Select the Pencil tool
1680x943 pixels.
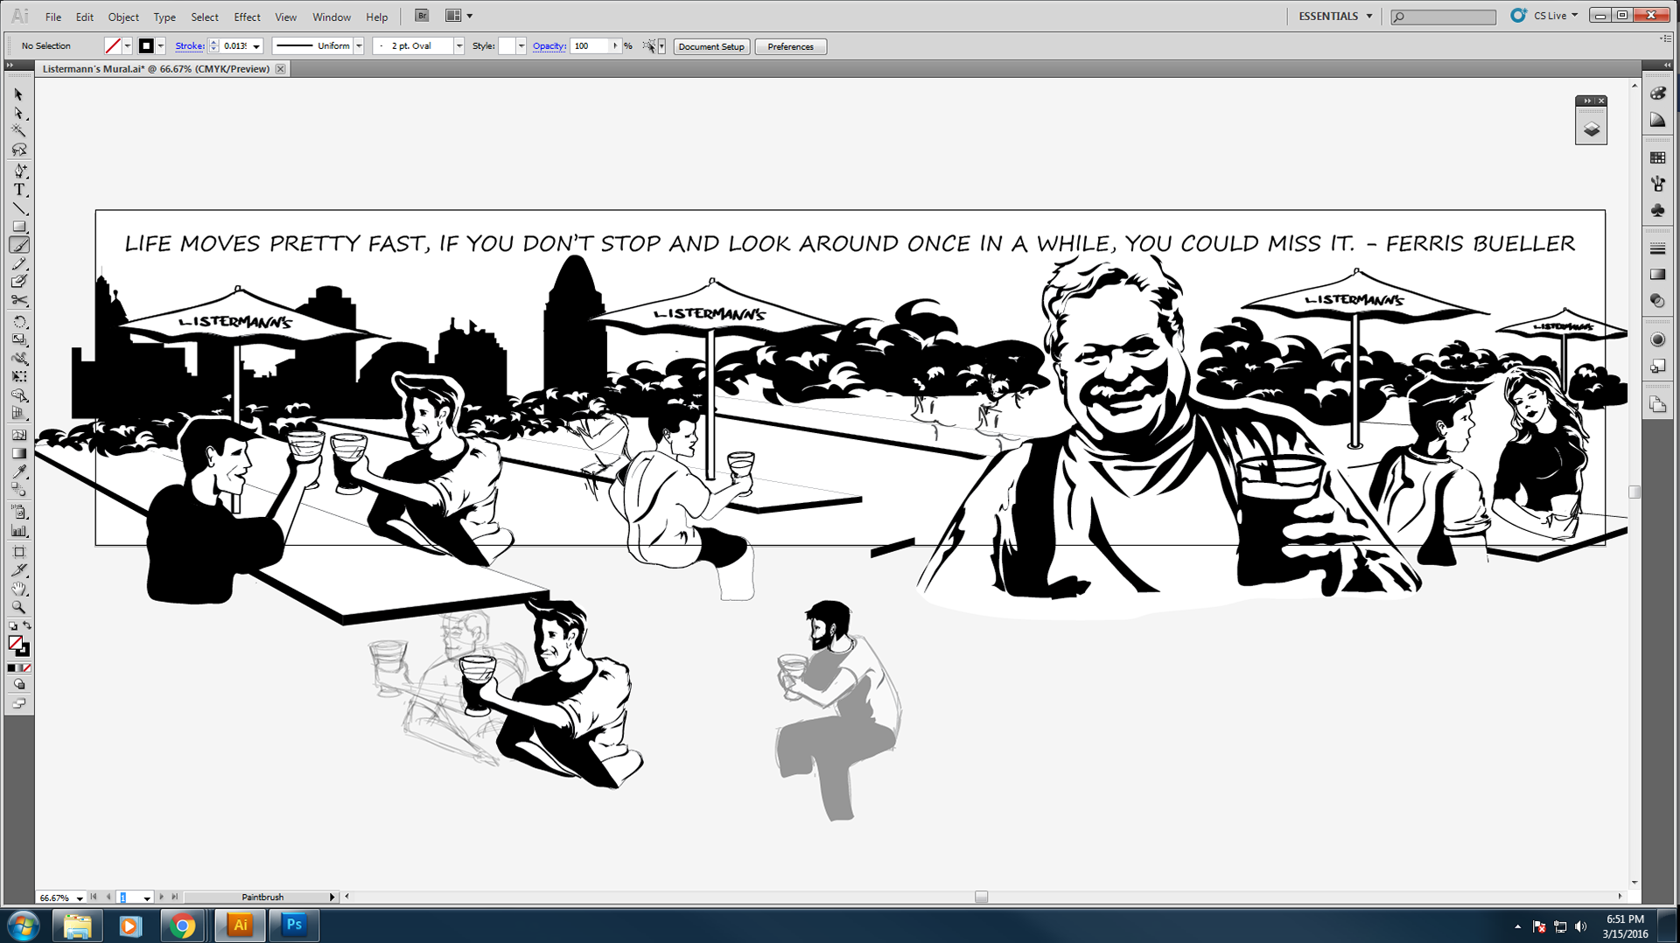(18, 263)
